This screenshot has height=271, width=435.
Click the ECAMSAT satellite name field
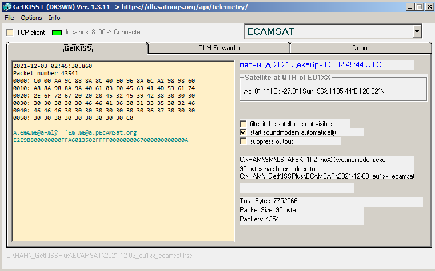click(x=329, y=31)
